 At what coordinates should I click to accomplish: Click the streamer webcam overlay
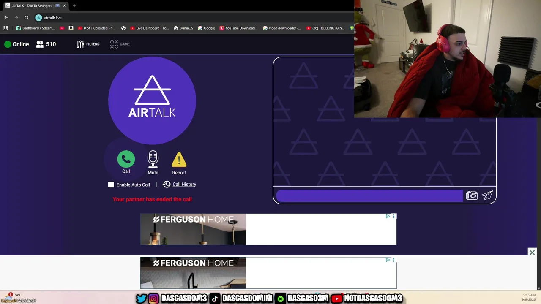pyautogui.click(x=448, y=59)
